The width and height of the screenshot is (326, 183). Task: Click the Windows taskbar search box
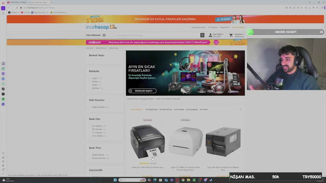point(132,180)
